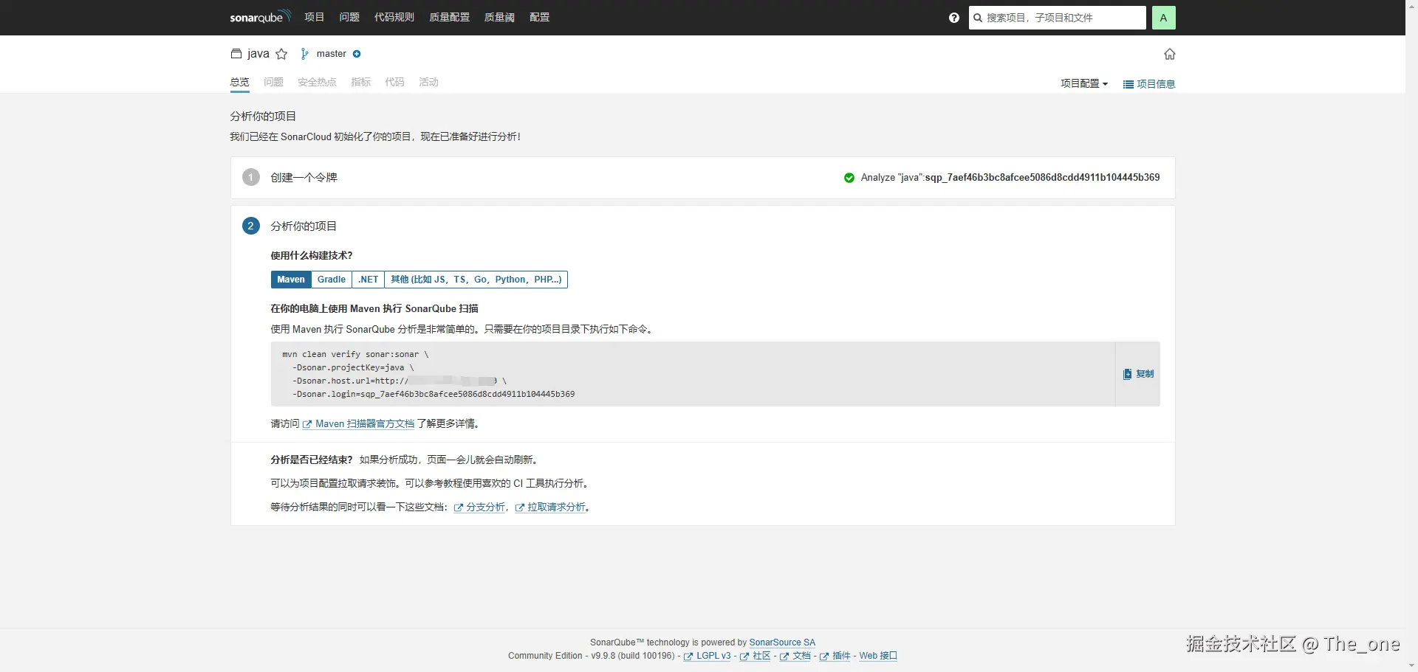The height and width of the screenshot is (672, 1418).
Task: Click the generated sqp token text
Action: (x=1042, y=178)
